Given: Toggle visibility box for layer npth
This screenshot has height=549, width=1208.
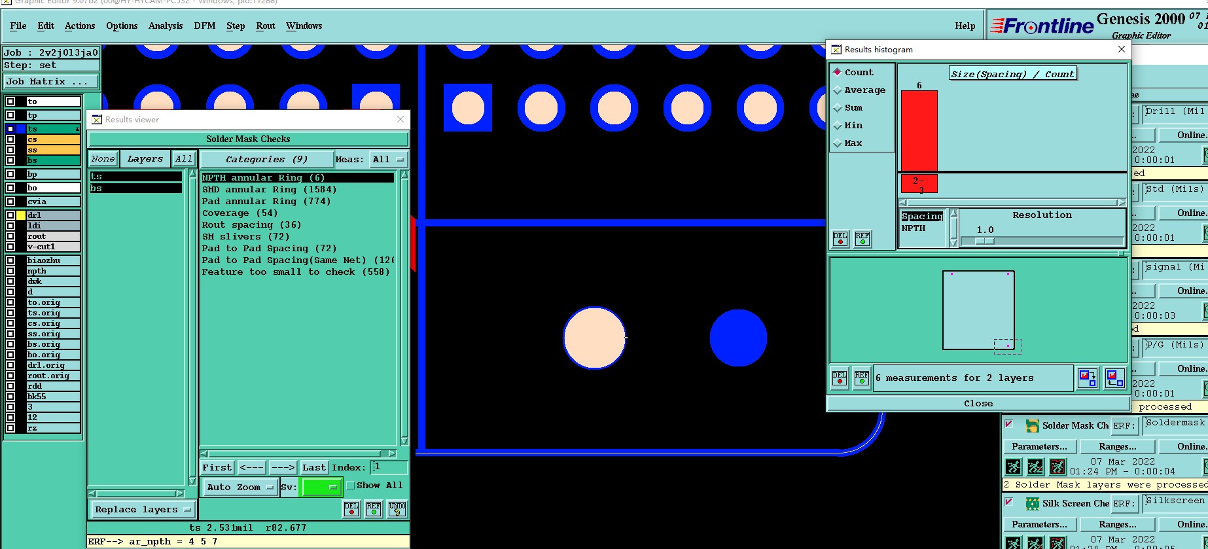Looking at the screenshot, I should [x=10, y=271].
